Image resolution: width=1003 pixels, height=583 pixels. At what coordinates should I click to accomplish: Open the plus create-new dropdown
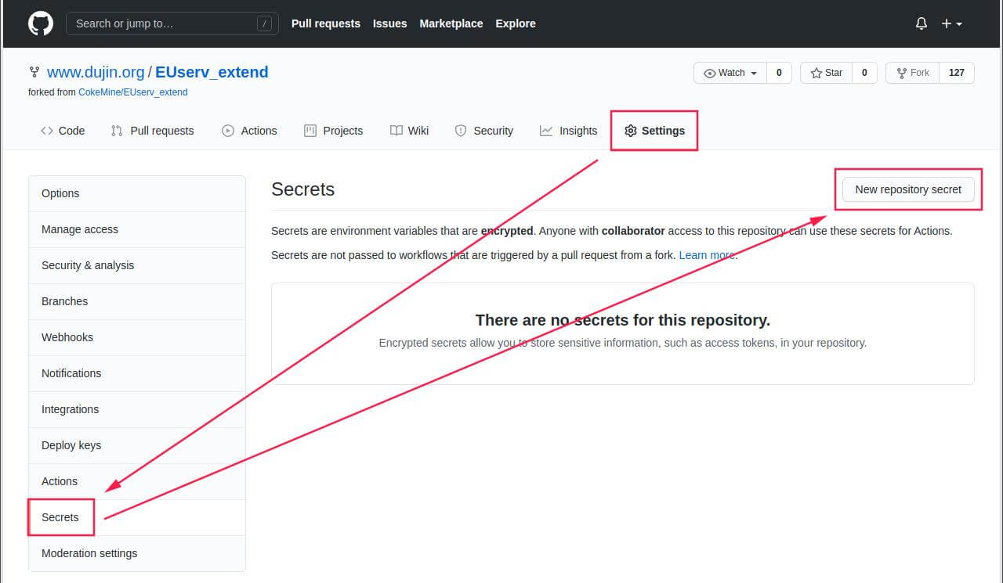click(x=950, y=23)
